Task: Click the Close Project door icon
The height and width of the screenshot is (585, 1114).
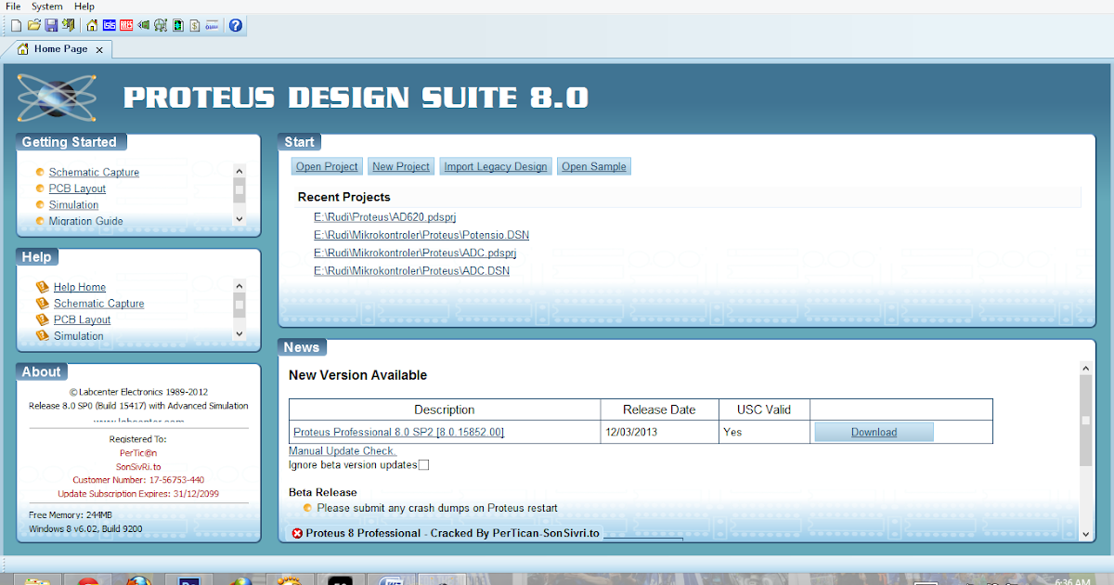Action: click(x=69, y=25)
